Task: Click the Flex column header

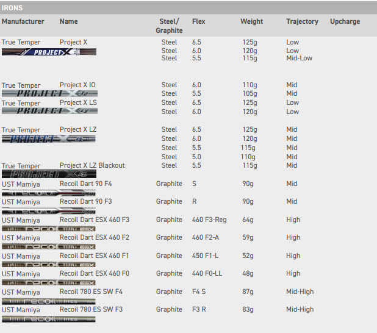Action: 199,21
